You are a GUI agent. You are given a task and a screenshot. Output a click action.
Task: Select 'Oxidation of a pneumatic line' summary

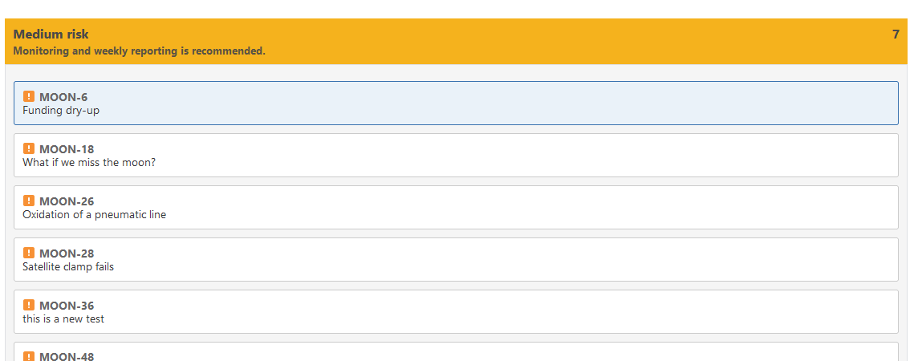(95, 215)
